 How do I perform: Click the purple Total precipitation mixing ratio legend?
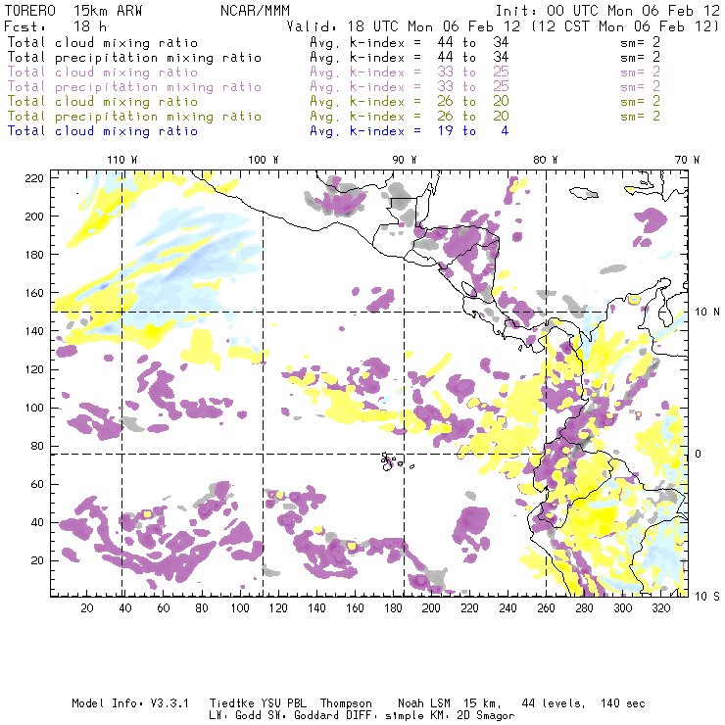pyautogui.click(x=135, y=87)
